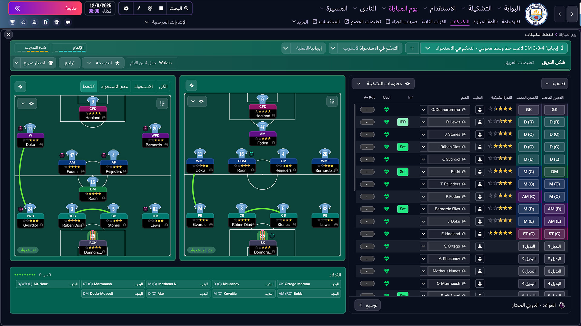The image size is (581, 326).
Task: Click Rodri's number 16 shirt on the left pitch
Action: tap(93, 181)
